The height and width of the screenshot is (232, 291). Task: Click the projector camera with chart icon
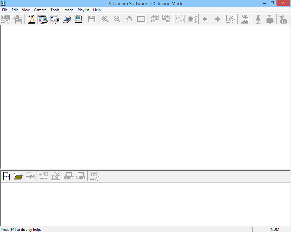tap(18, 19)
